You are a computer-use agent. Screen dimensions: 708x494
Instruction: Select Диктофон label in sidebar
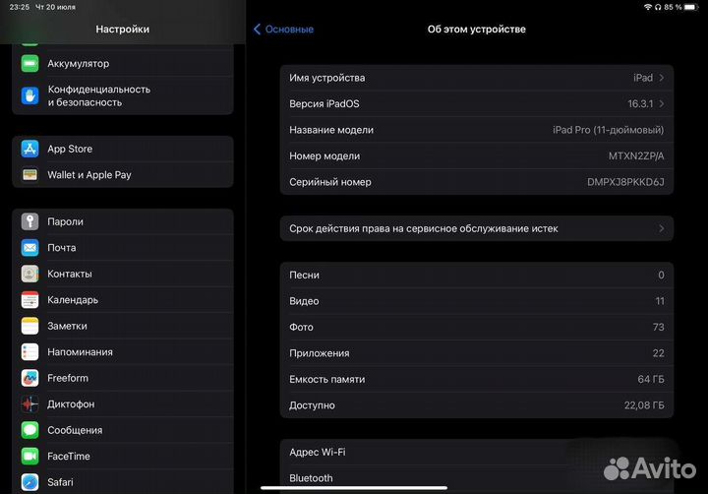[71, 404]
